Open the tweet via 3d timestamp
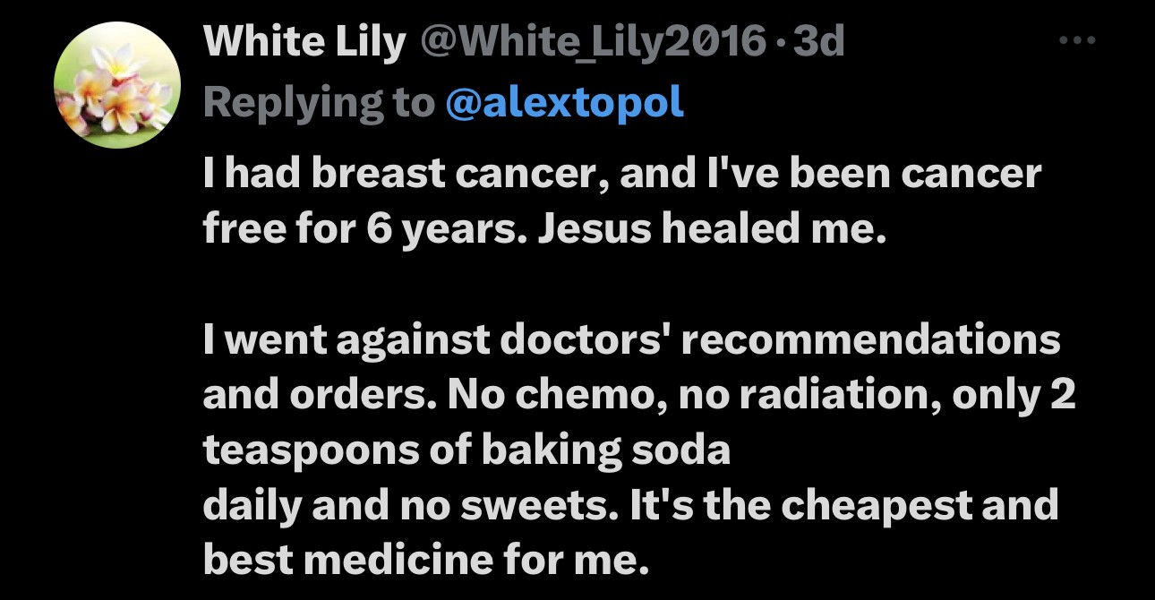This screenshot has width=1155, height=600. tap(819, 41)
